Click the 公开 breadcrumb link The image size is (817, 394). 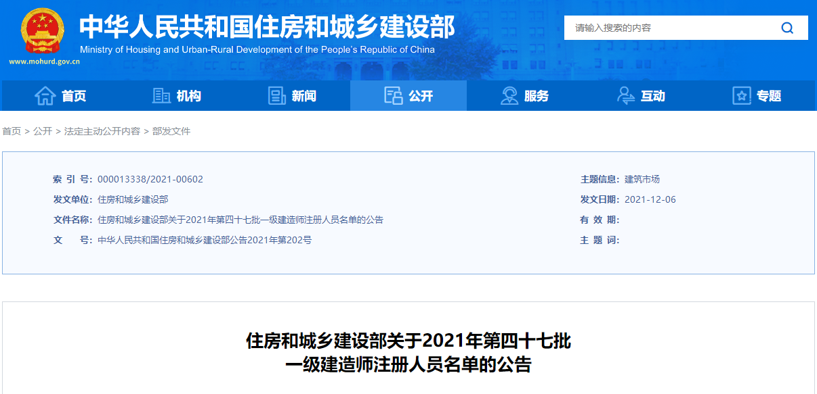[43, 131]
